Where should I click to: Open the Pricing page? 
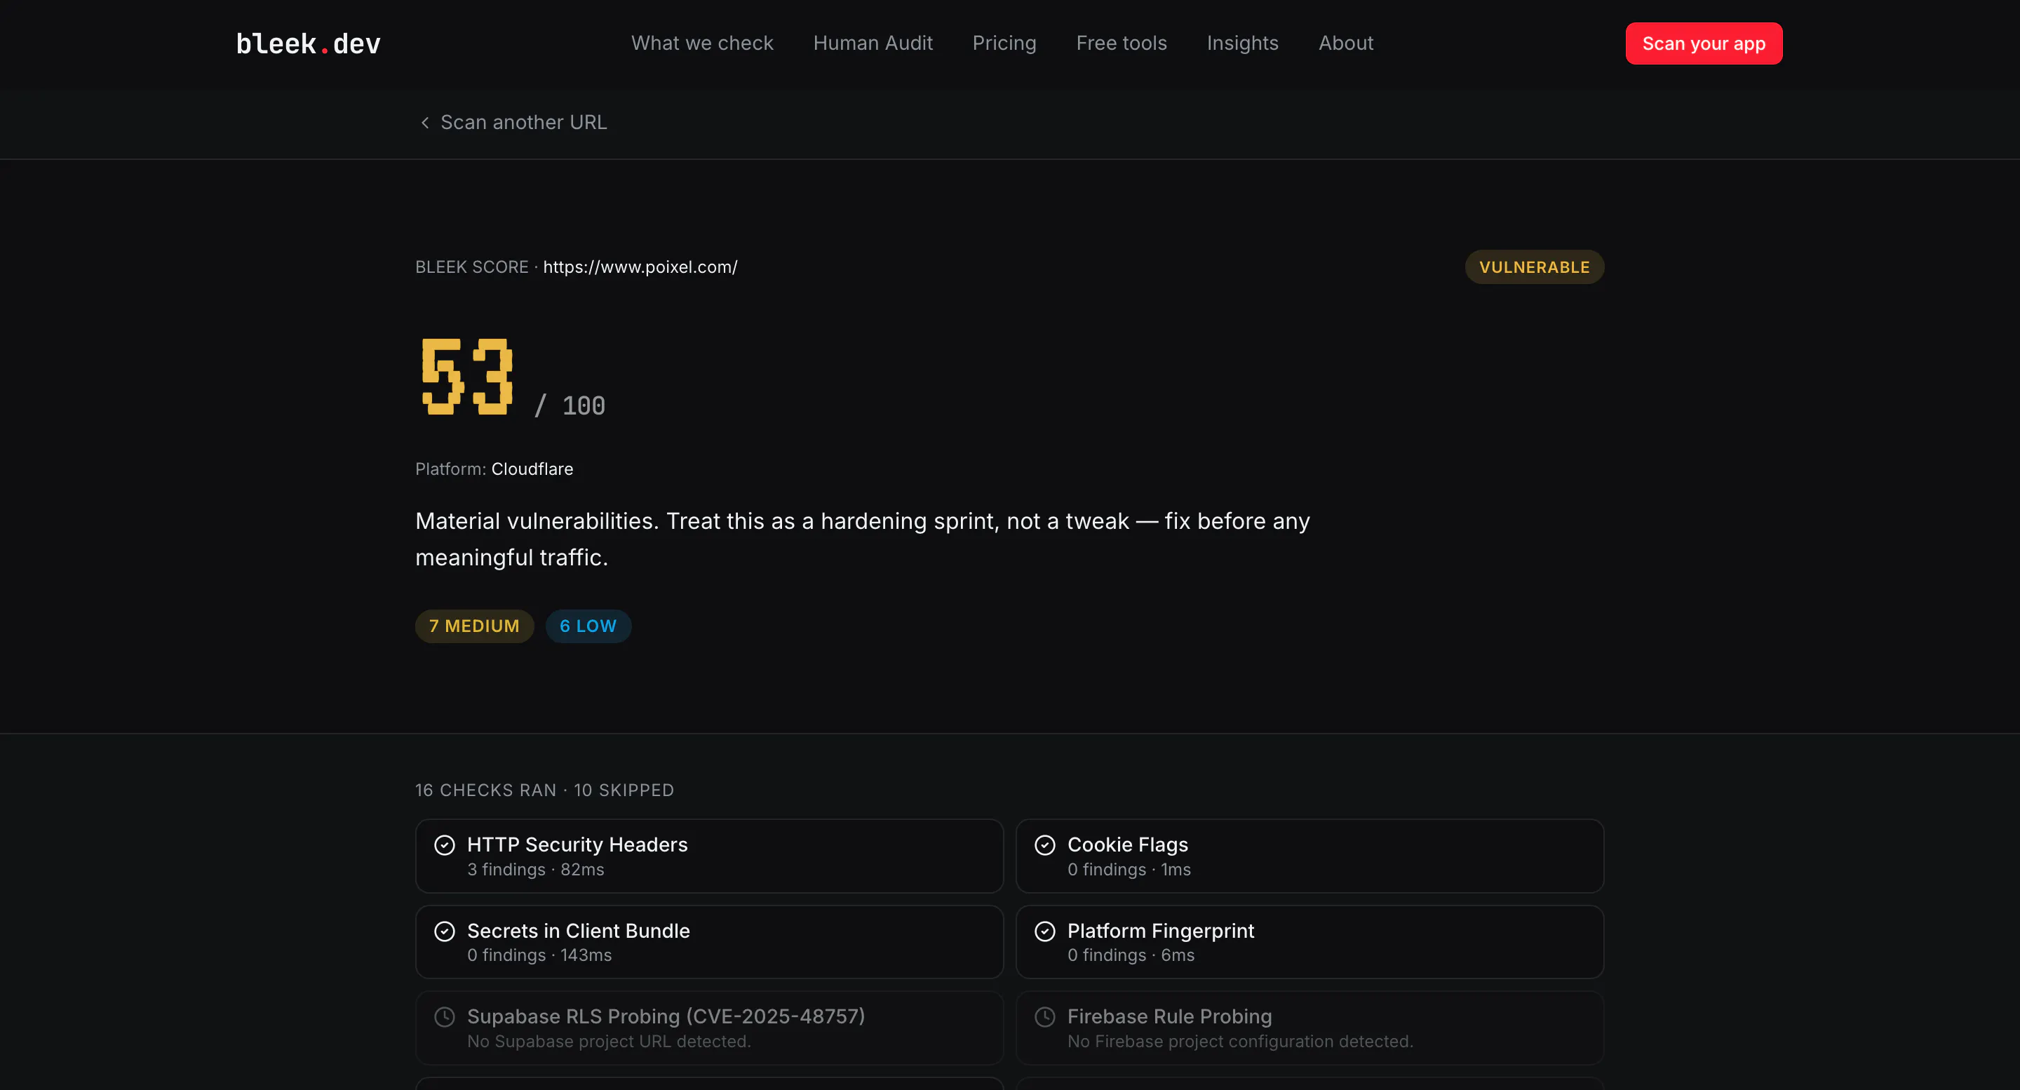(1004, 43)
